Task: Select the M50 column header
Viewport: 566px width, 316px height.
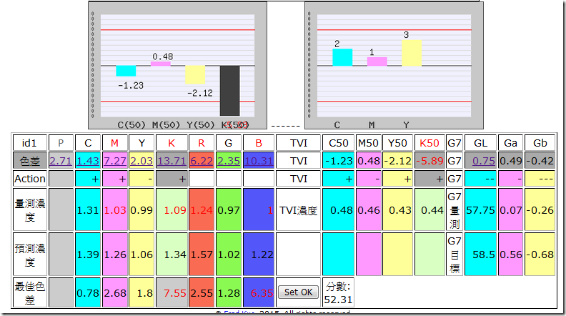Action: click(x=368, y=143)
